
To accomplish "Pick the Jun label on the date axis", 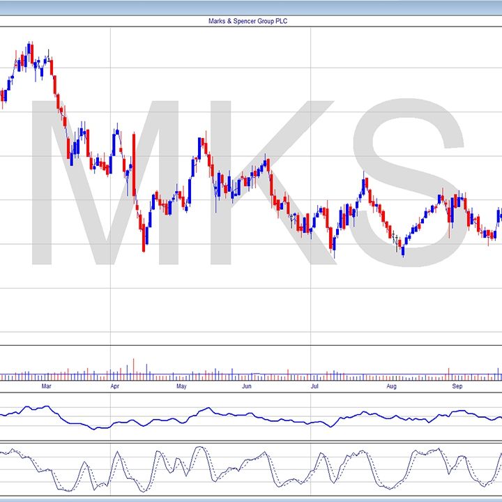I will (246, 386).
